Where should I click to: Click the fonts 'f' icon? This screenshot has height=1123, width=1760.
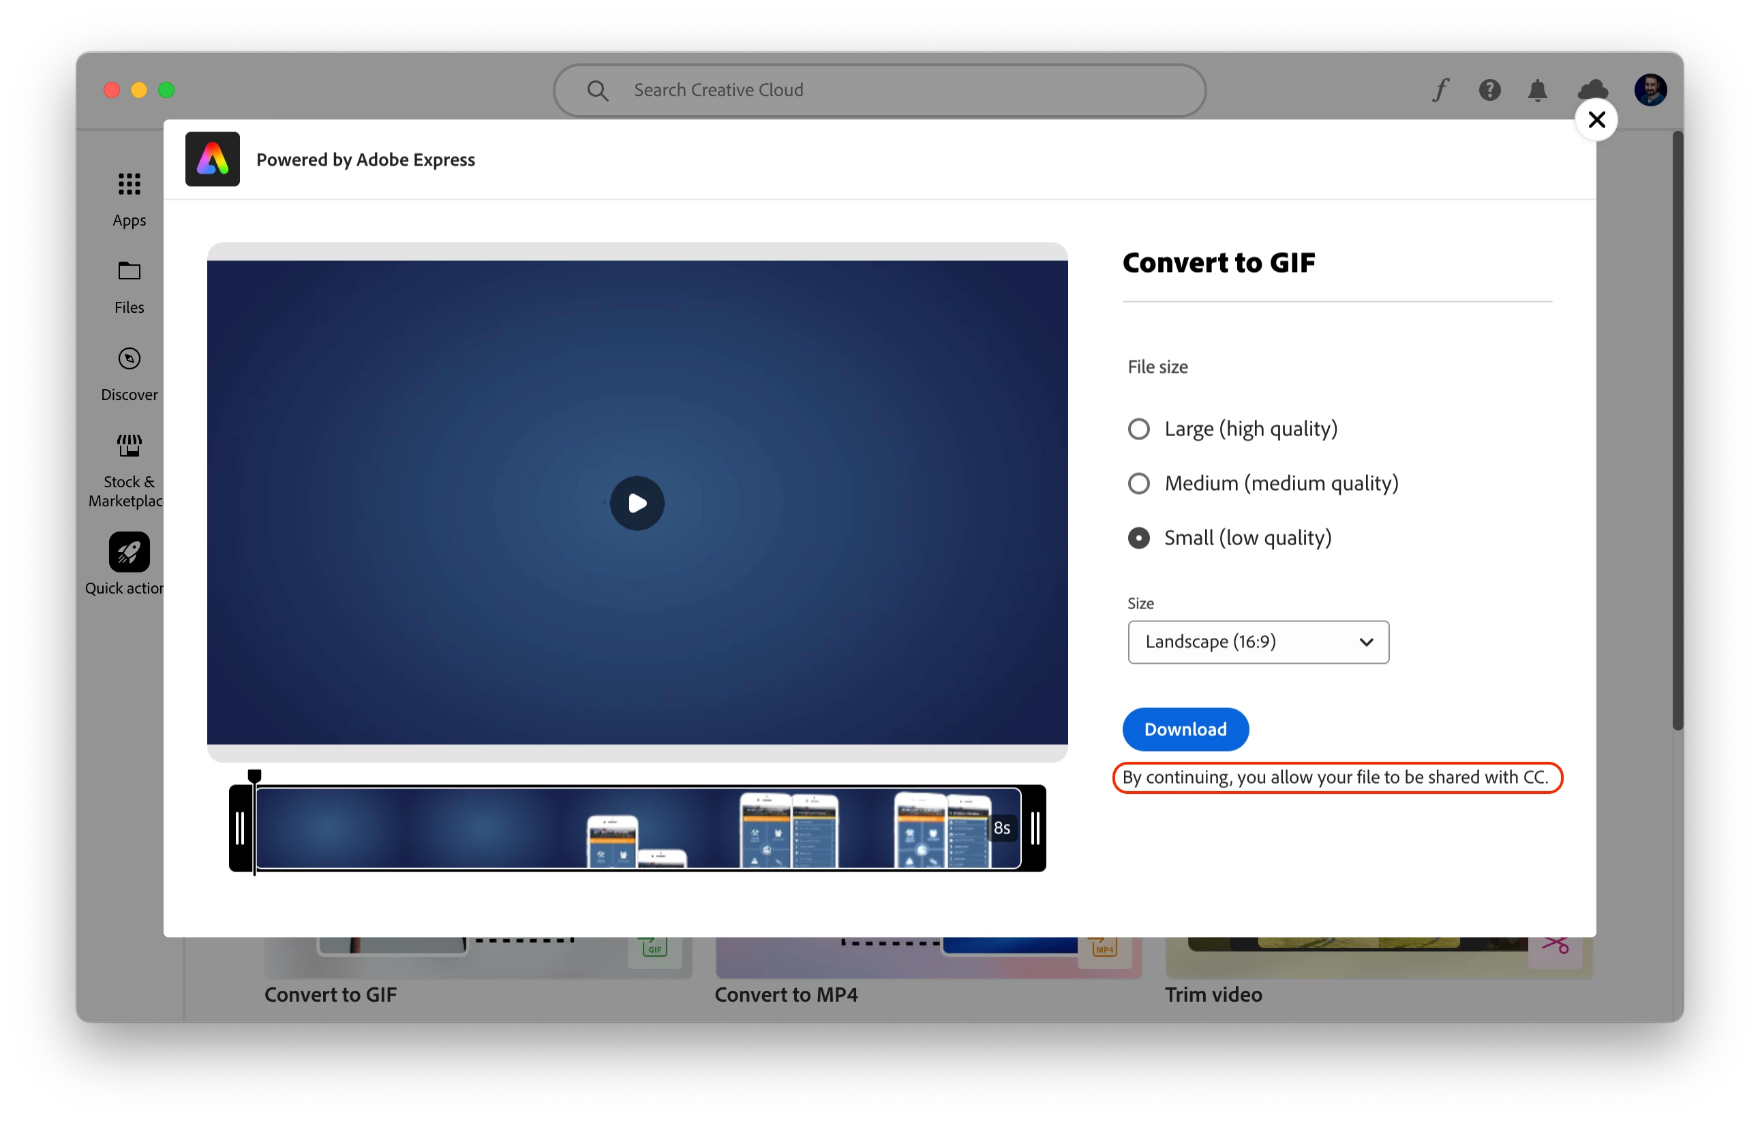tap(1440, 90)
